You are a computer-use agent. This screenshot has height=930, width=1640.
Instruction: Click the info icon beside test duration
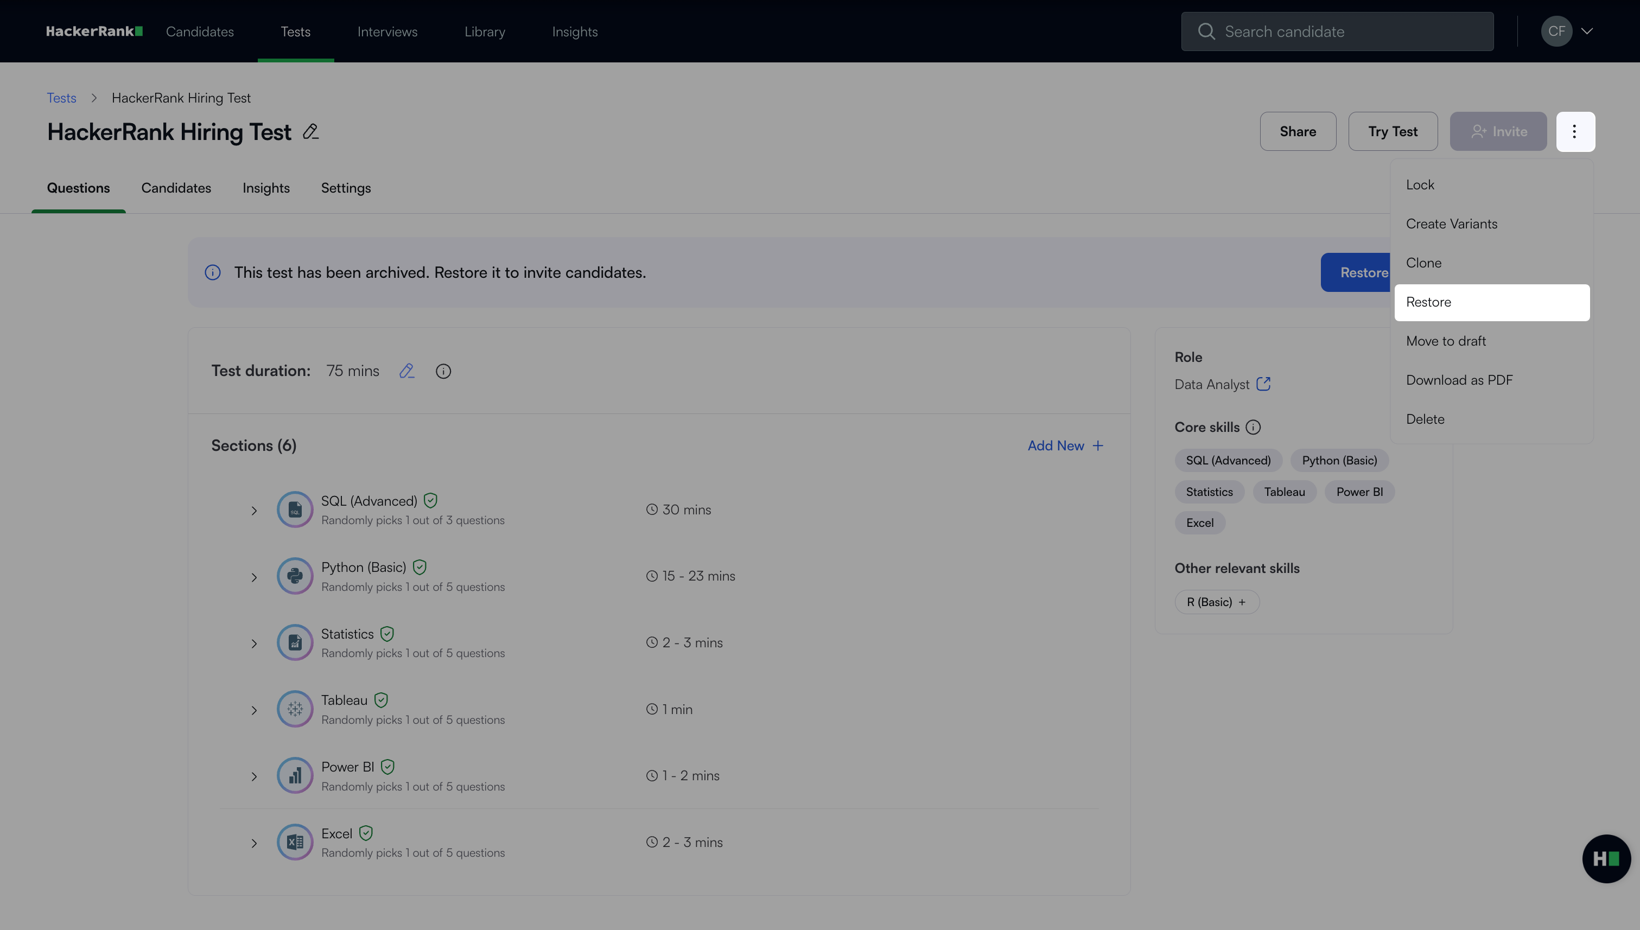pos(443,371)
